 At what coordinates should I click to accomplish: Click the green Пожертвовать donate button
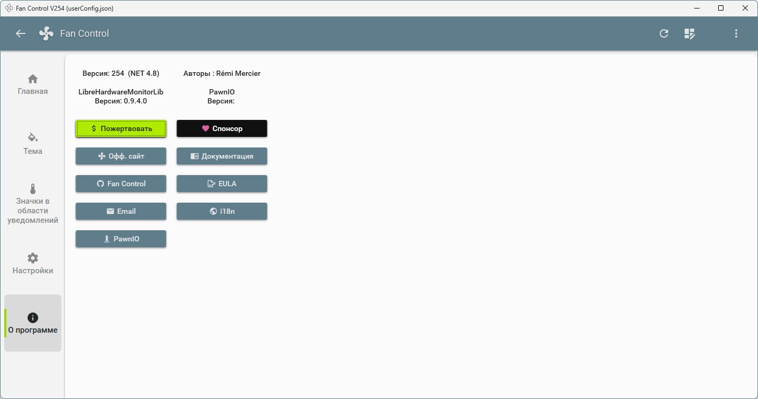121,128
